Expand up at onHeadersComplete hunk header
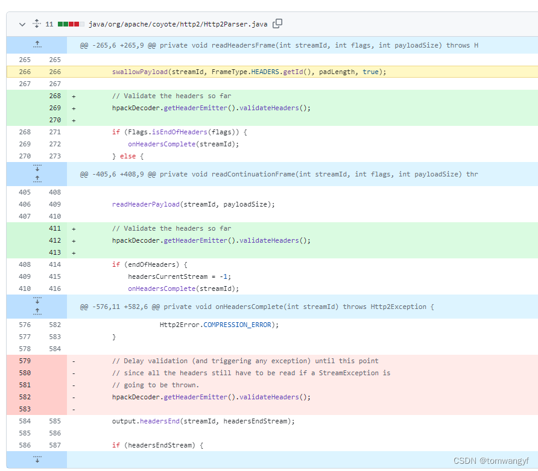The width and height of the screenshot is (538, 471). point(37,312)
